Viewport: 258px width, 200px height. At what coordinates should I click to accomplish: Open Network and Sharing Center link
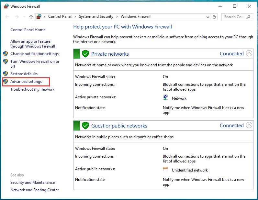point(34,190)
